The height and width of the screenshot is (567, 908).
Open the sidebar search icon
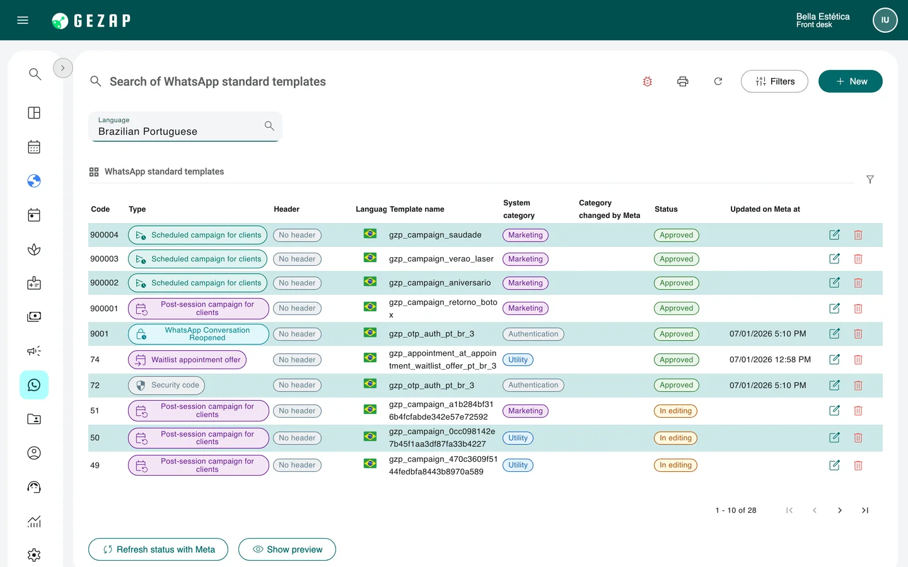[35, 74]
